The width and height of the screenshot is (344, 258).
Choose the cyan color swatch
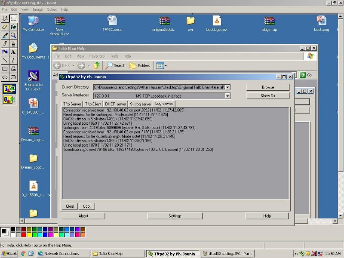coord(40,235)
